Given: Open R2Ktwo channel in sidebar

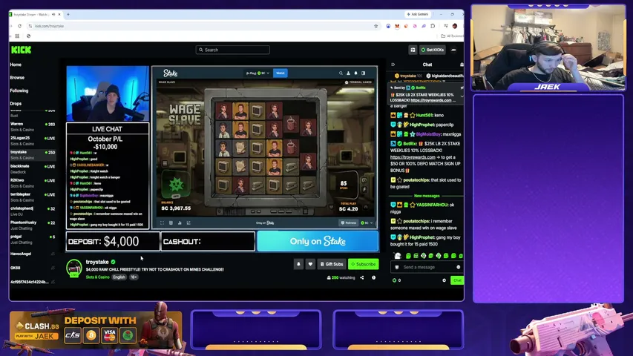Looking at the screenshot, I should click(33, 183).
